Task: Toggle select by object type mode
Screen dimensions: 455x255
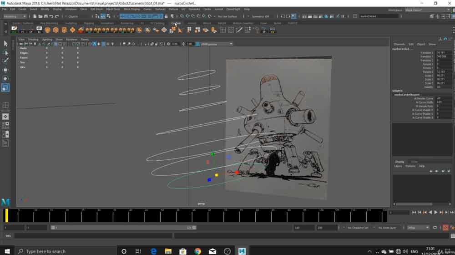Action: coord(103,16)
